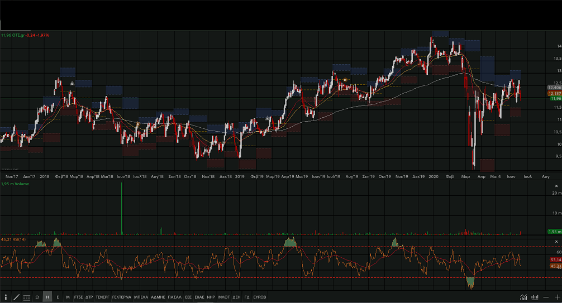Zoom out using the minus icon
Screen dimensions: 562x303
click(x=546, y=297)
